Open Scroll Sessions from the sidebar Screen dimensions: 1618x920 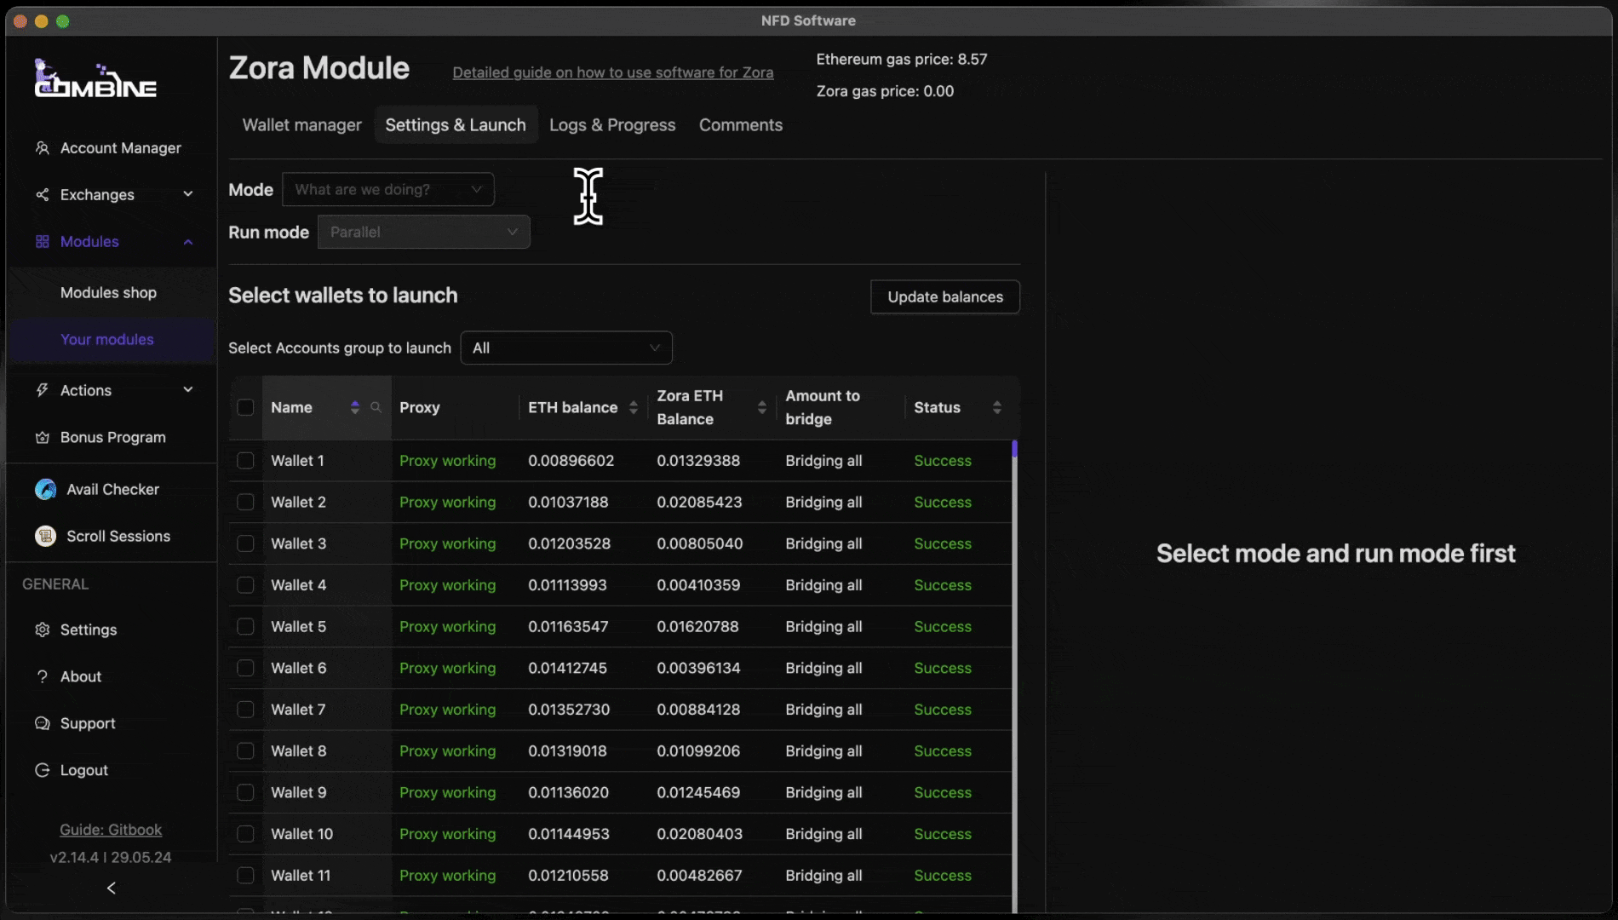tap(118, 536)
